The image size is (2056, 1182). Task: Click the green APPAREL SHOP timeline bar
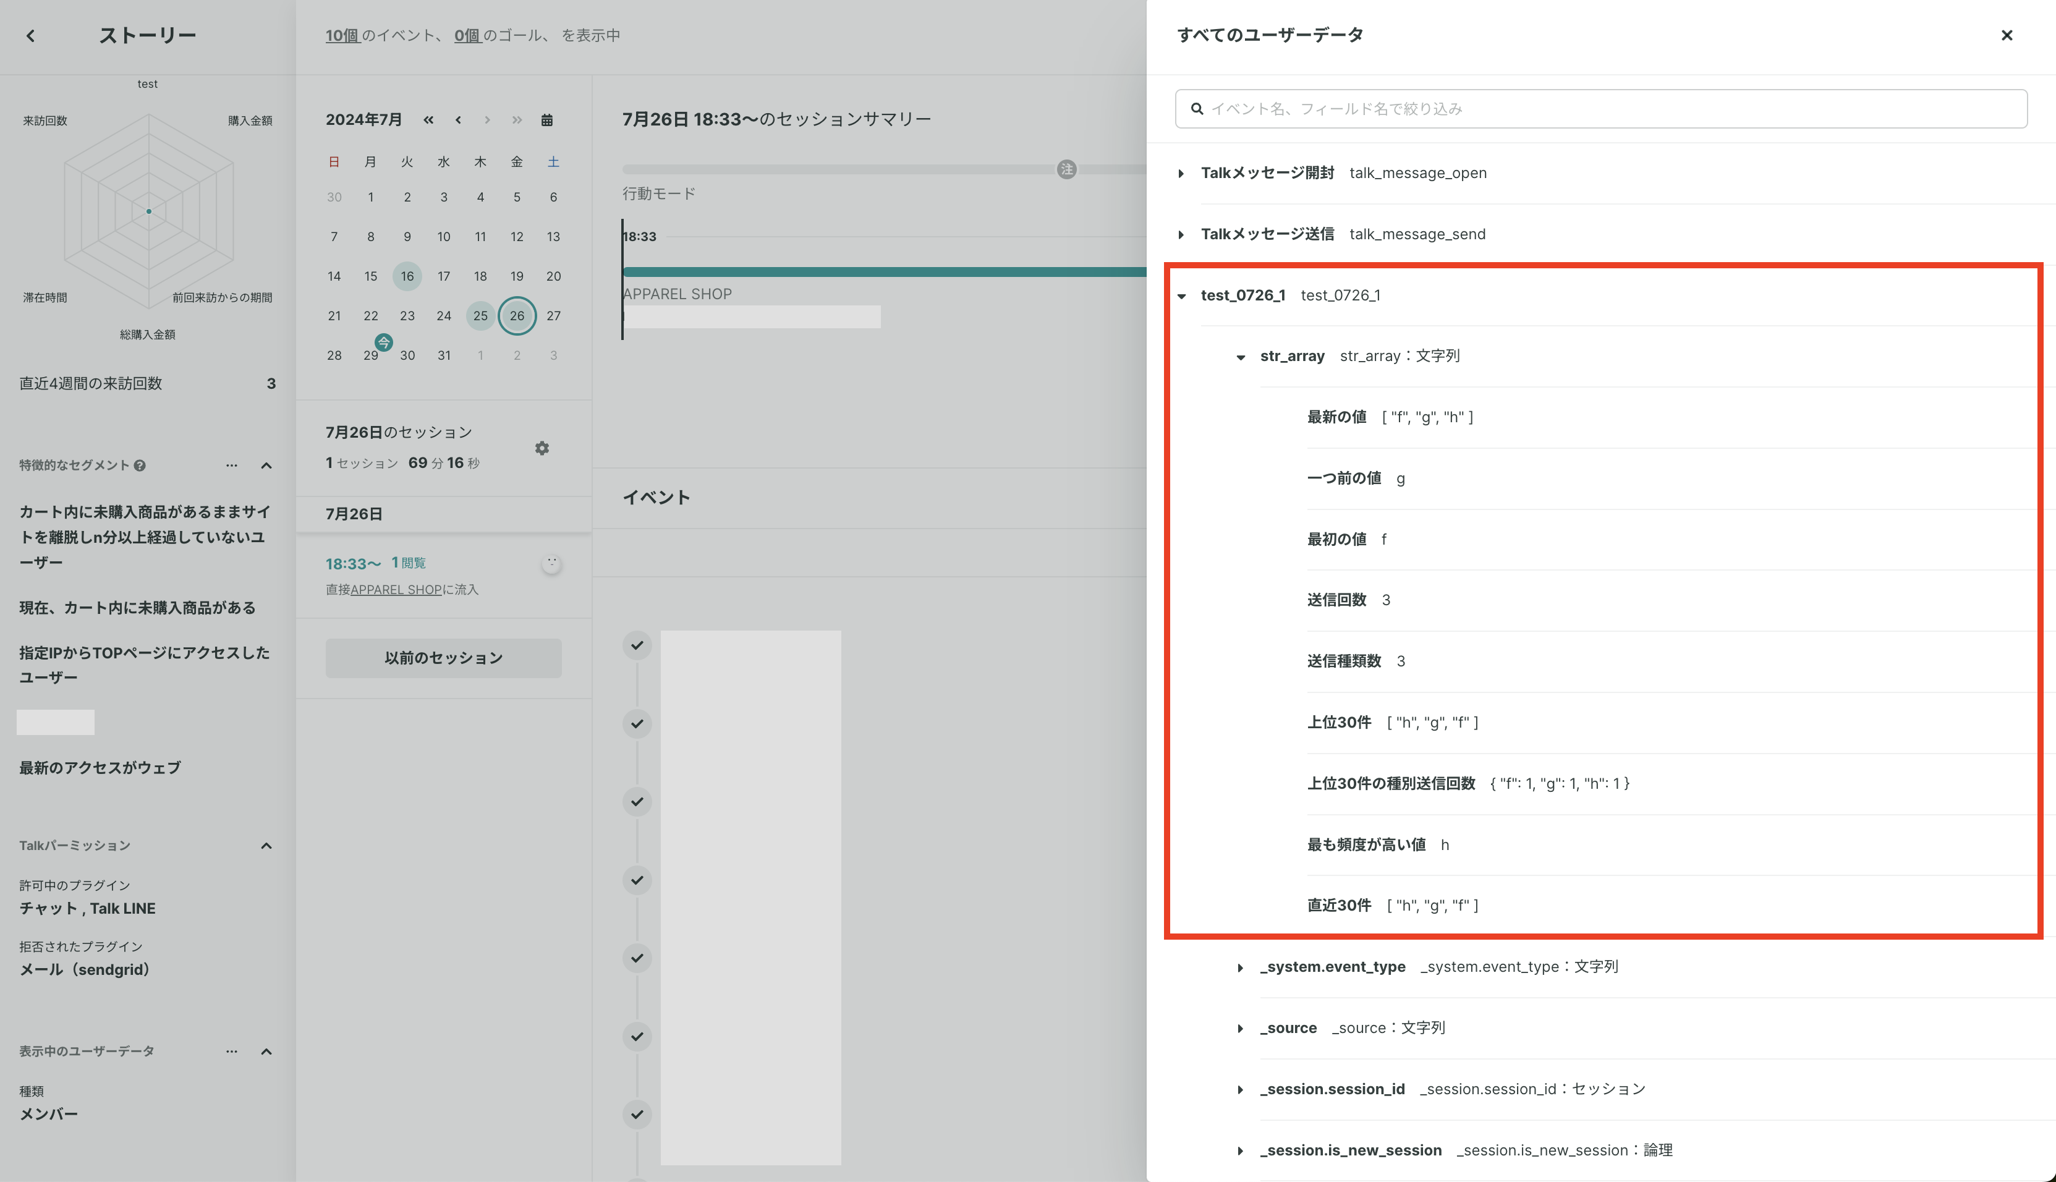[x=884, y=272]
